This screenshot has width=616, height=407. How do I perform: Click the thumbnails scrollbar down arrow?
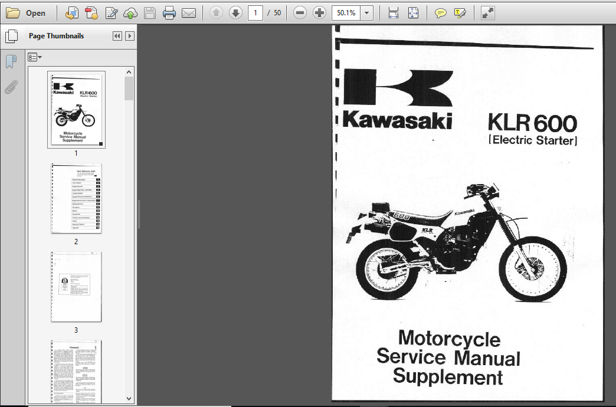(x=129, y=398)
